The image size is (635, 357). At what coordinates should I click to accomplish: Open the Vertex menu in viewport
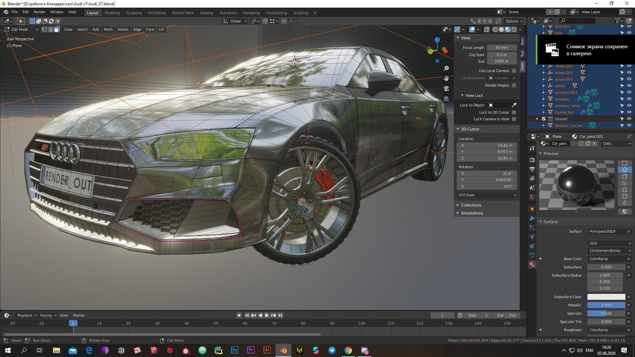[123, 29]
